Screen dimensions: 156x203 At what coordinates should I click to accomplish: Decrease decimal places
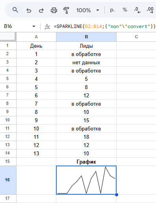pos(137,10)
